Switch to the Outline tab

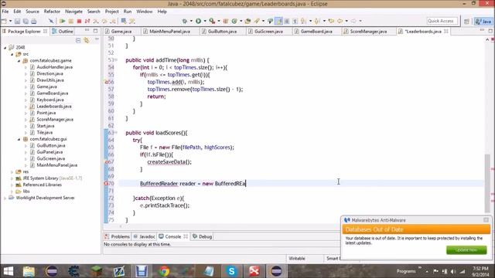point(63,32)
